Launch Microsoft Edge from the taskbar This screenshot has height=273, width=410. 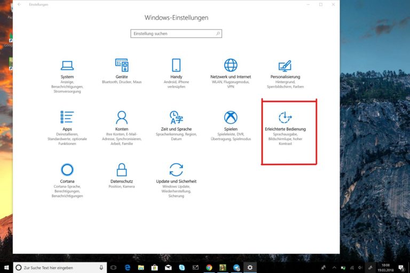128,268
